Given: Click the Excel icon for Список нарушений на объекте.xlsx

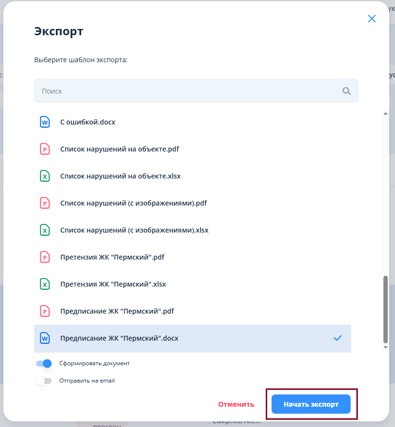Looking at the screenshot, I should (45, 176).
